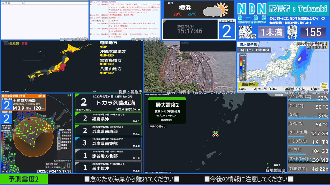This screenshot has height=185, width=330.
Task: Click the CPU 使用率 53% readout
Action: pyautogui.click(x=308, y=98)
